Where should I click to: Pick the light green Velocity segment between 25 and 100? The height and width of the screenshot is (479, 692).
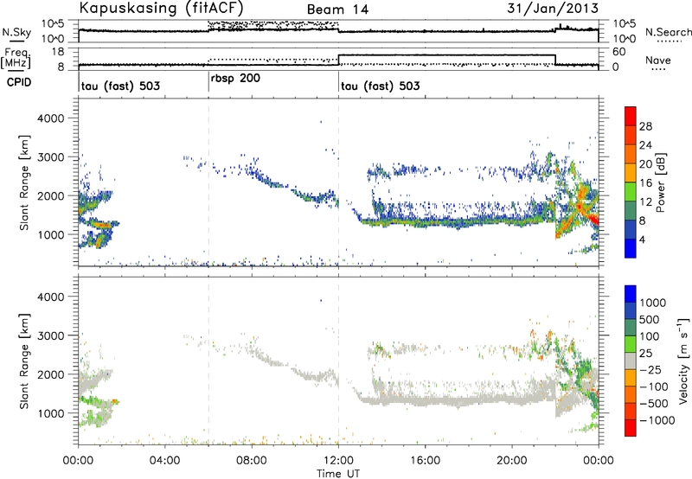click(x=631, y=344)
